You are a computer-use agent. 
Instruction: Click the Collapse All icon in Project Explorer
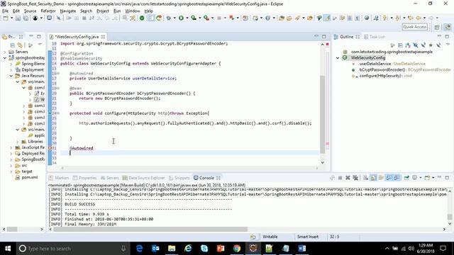click(13, 45)
